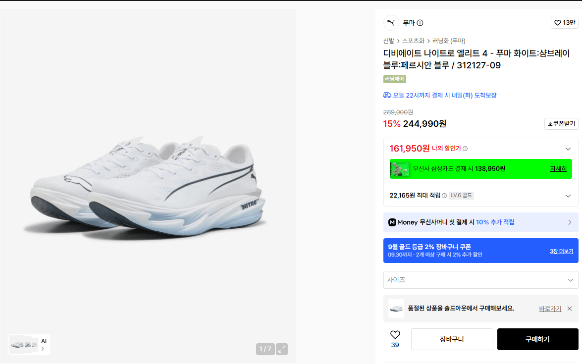Click the Puma brand logo icon

[x=391, y=23]
